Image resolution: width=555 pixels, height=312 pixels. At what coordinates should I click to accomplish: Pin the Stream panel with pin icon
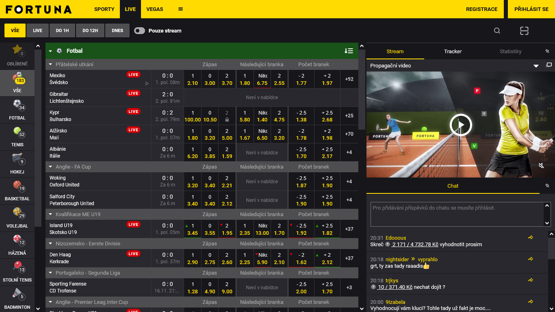coord(547,51)
